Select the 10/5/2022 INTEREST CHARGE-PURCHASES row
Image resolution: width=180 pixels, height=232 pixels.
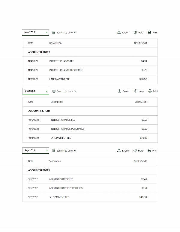coord(90,129)
